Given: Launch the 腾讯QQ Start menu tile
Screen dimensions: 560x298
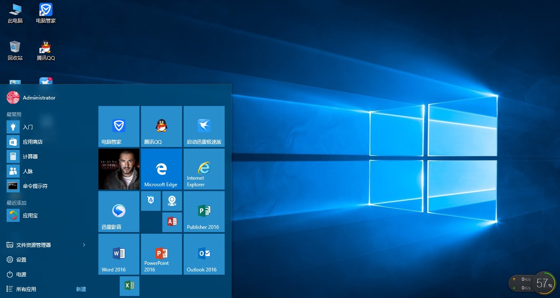Looking at the screenshot, I should [162, 126].
